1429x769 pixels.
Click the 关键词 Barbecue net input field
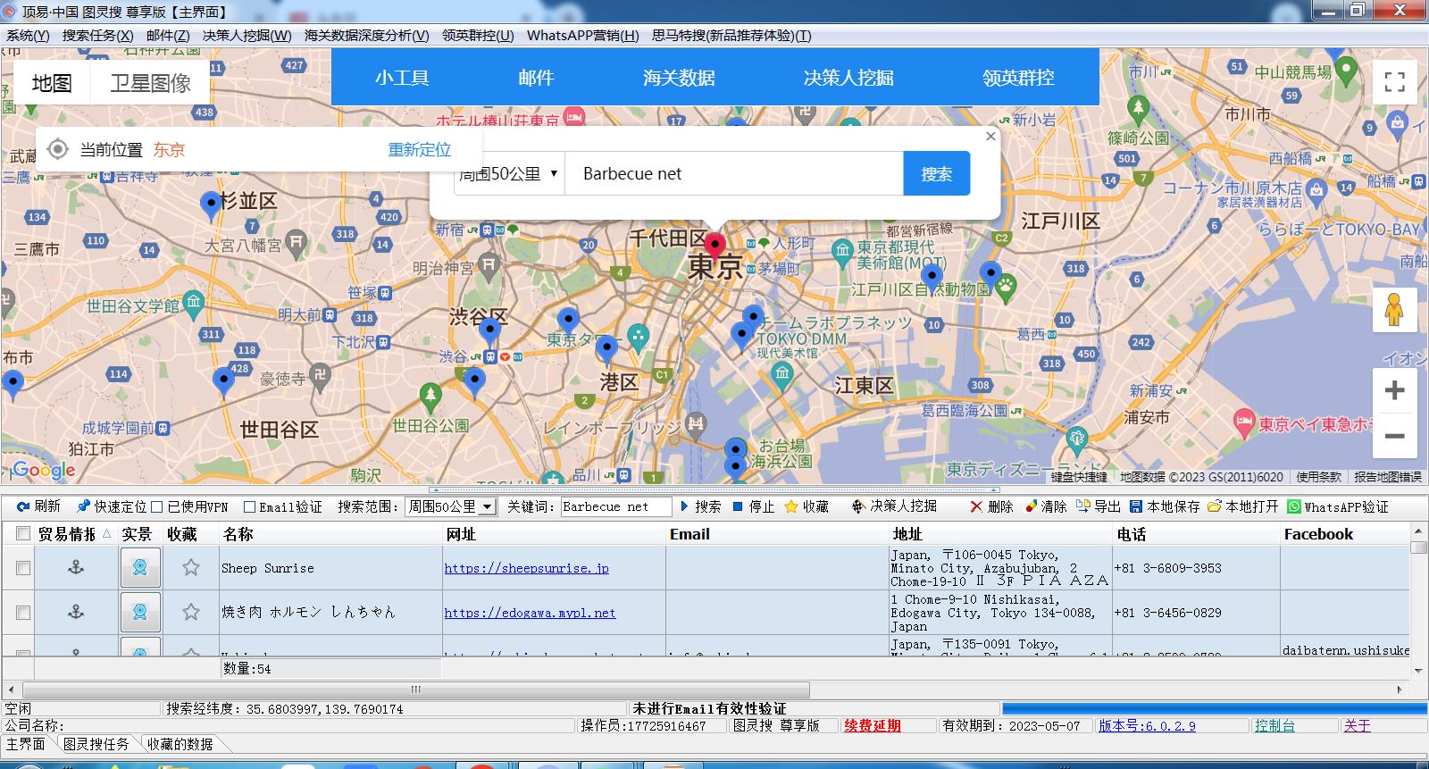click(x=615, y=506)
